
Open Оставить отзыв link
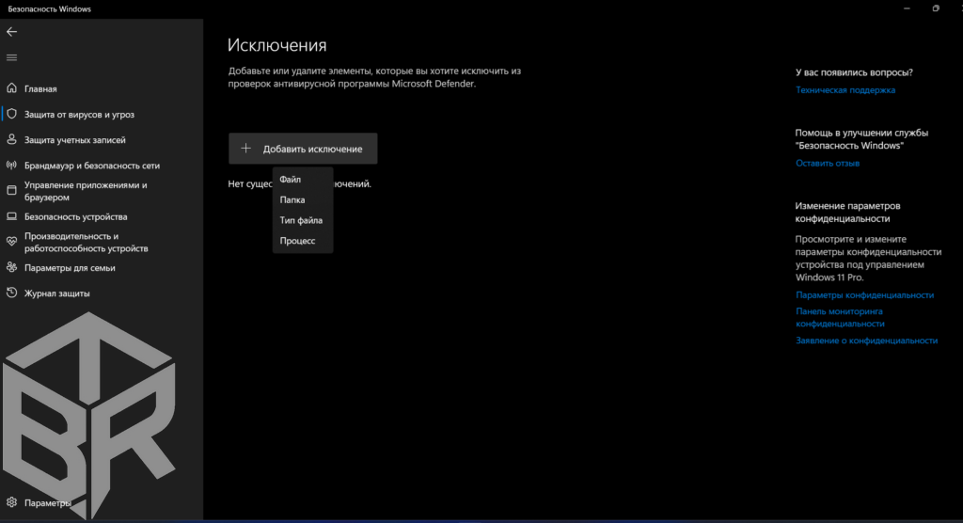(x=828, y=163)
